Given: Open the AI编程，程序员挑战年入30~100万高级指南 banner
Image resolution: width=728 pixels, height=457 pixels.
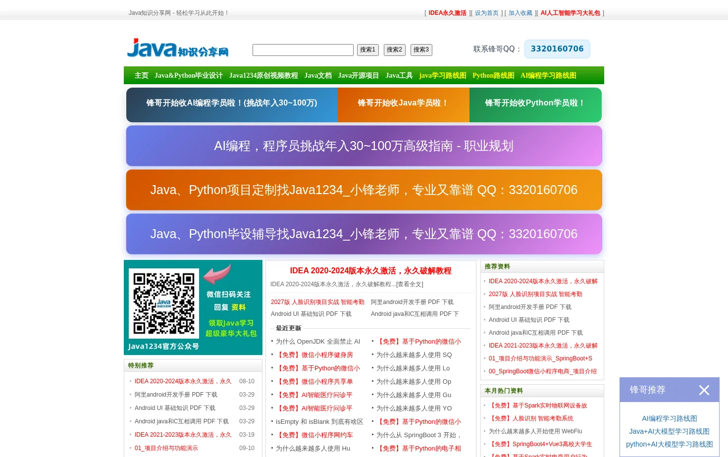Looking at the screenshot, I should click(364, 146).
